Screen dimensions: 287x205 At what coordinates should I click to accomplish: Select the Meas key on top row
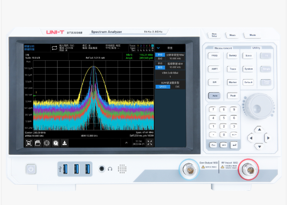pos(214,35)
